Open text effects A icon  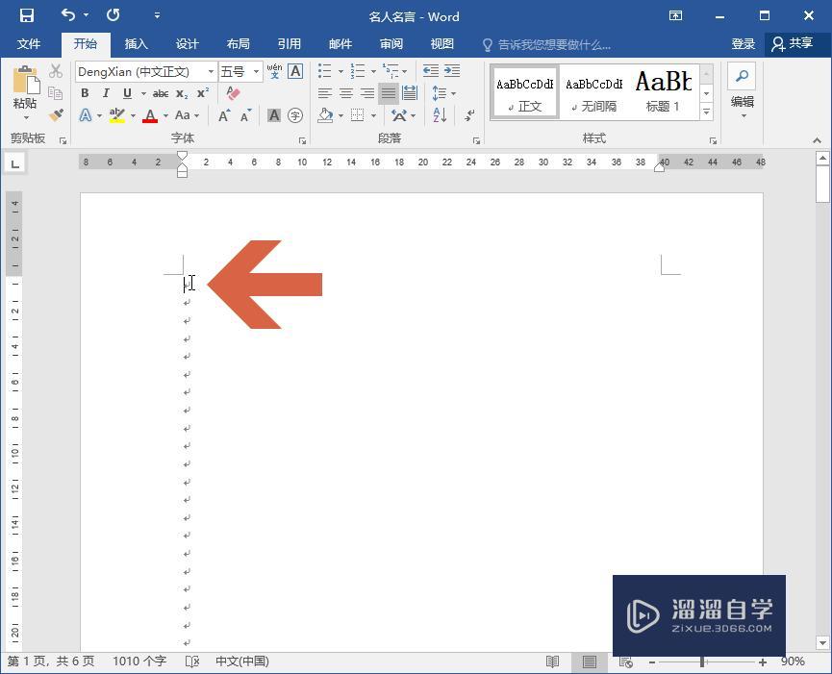click(x=86, y=115)
